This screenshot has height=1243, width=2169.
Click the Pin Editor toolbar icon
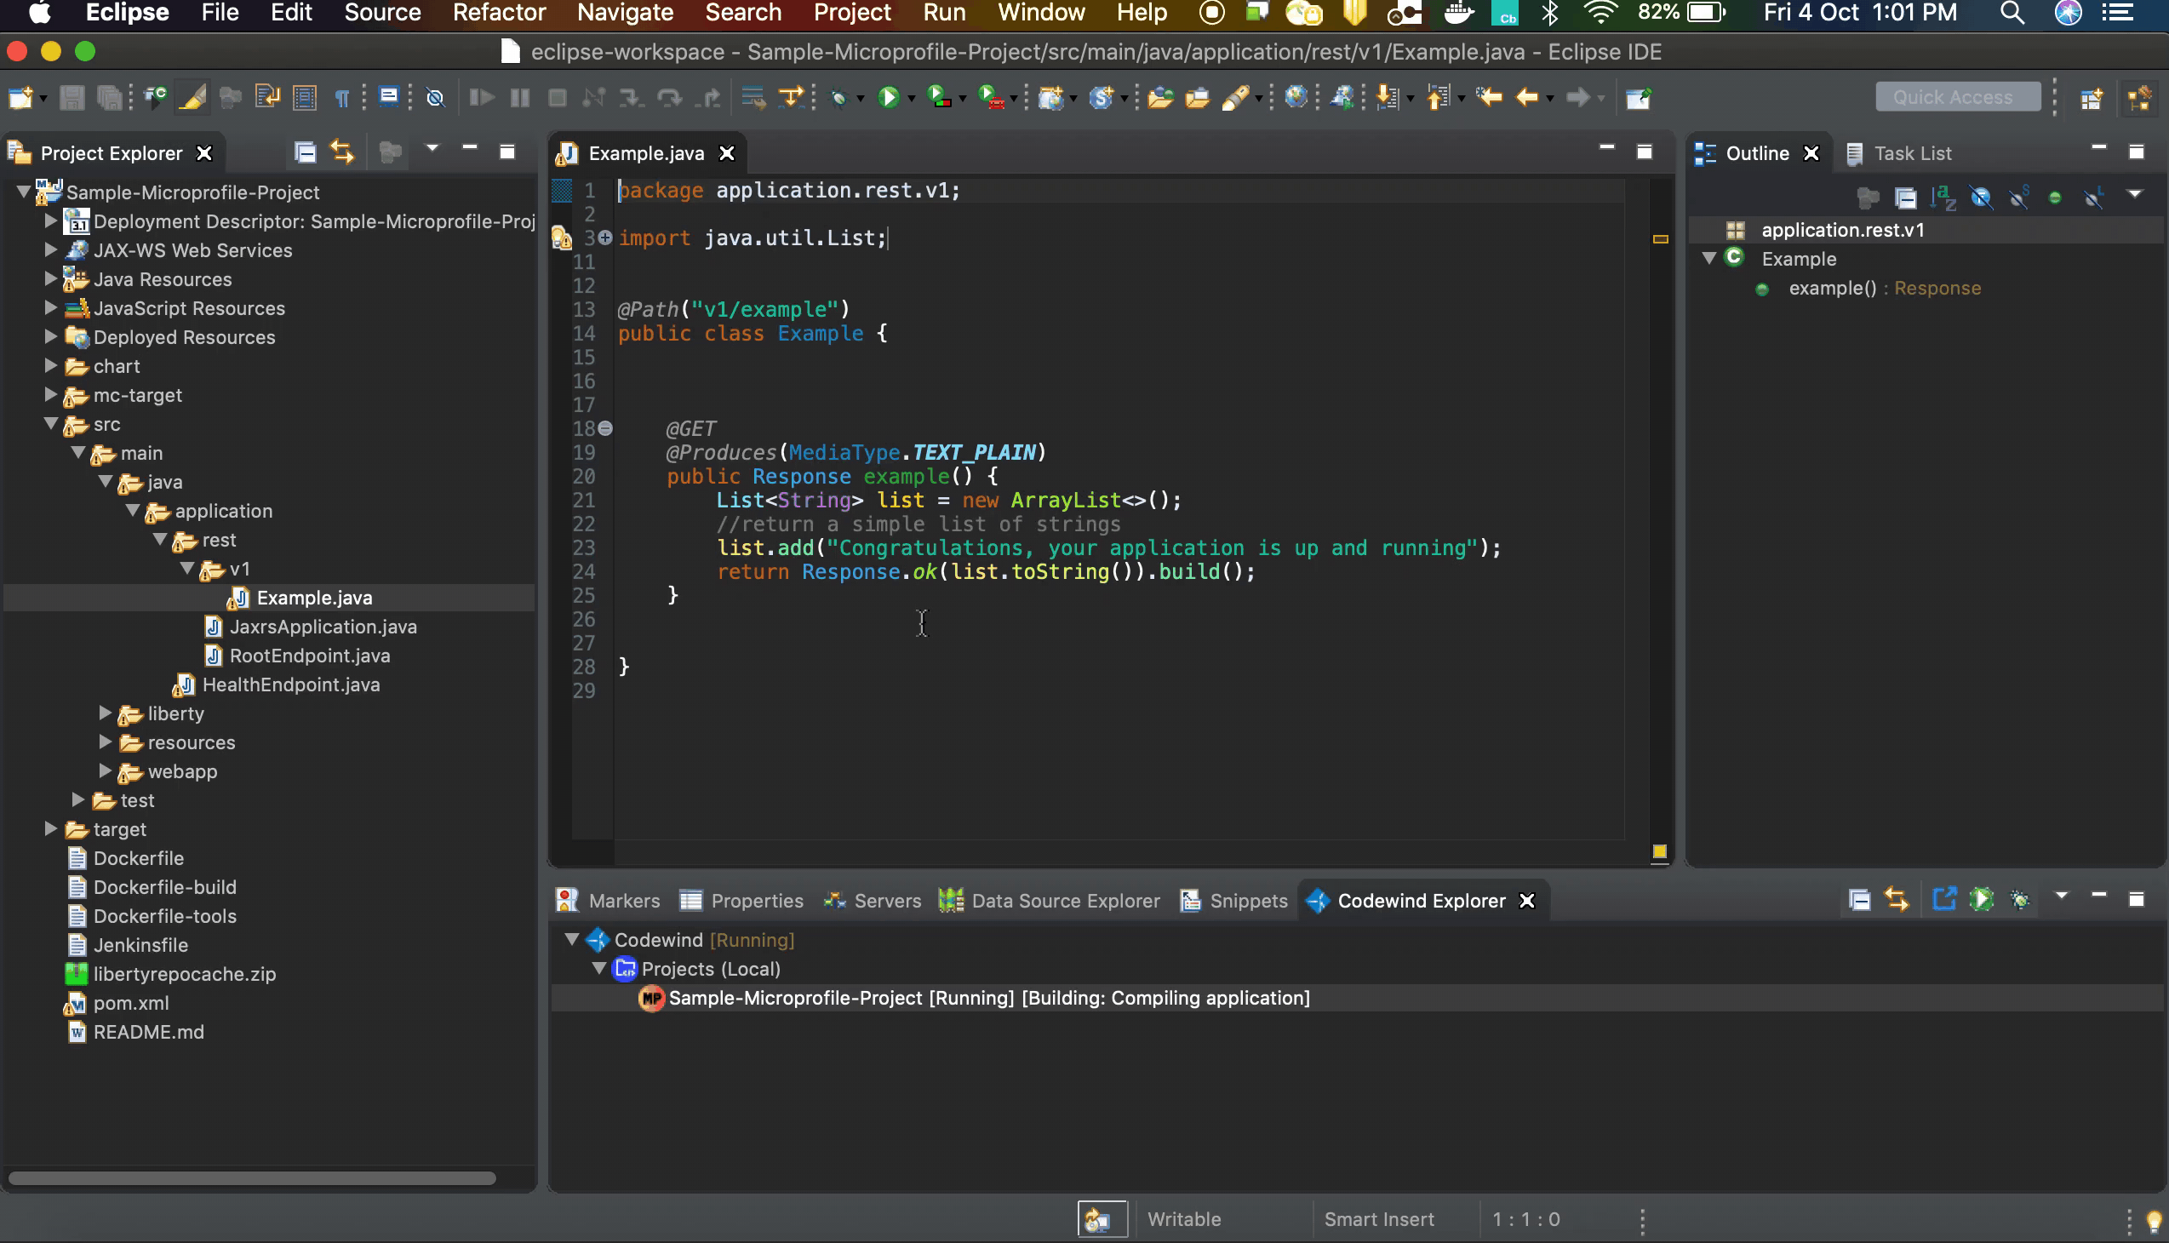[x=1638, y=97]
